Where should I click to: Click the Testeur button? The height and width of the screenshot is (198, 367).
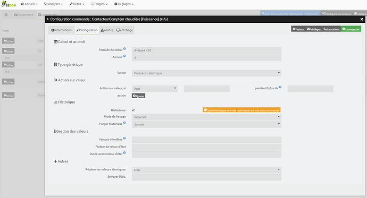coord(298,29)
